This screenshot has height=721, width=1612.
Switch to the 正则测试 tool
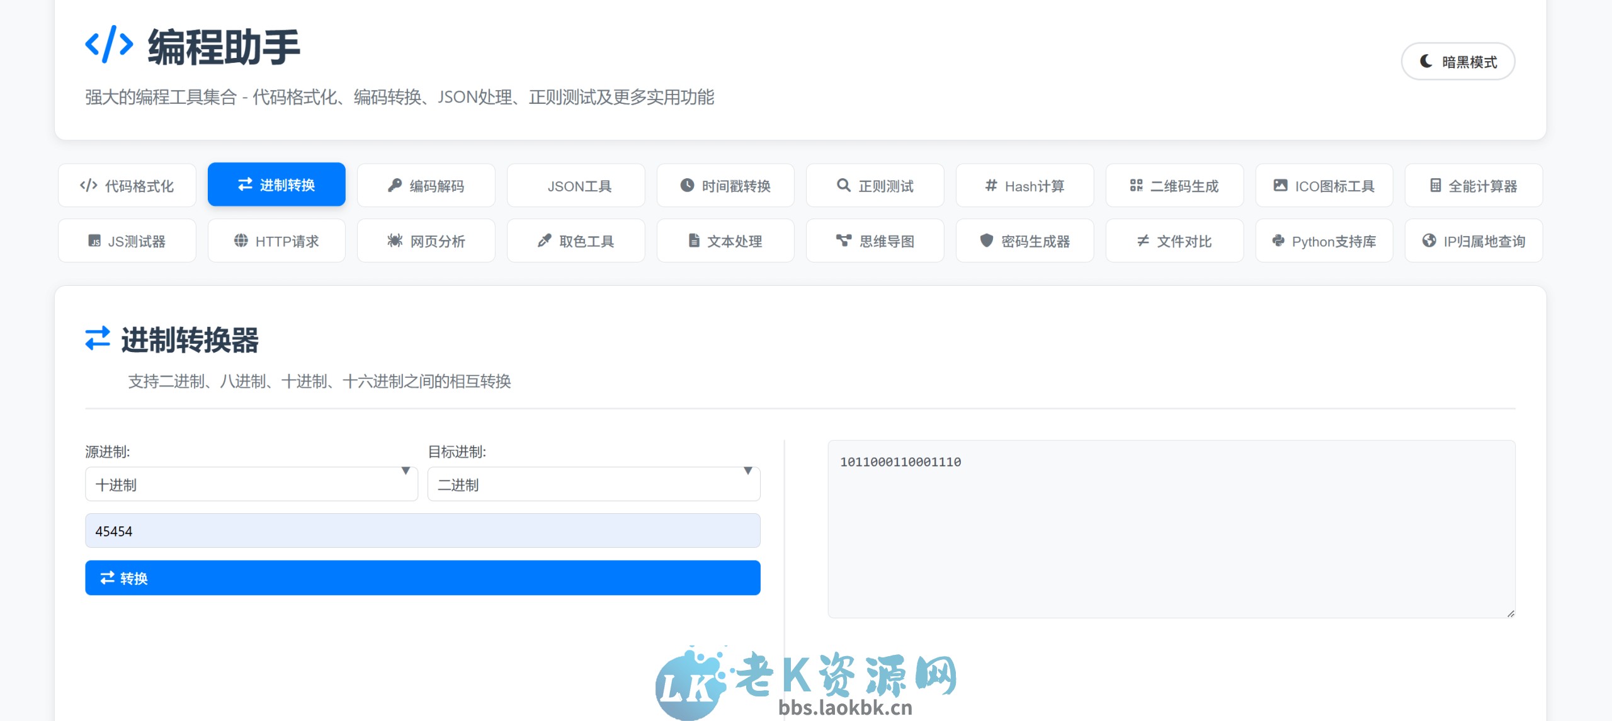(x=875, y=185)
